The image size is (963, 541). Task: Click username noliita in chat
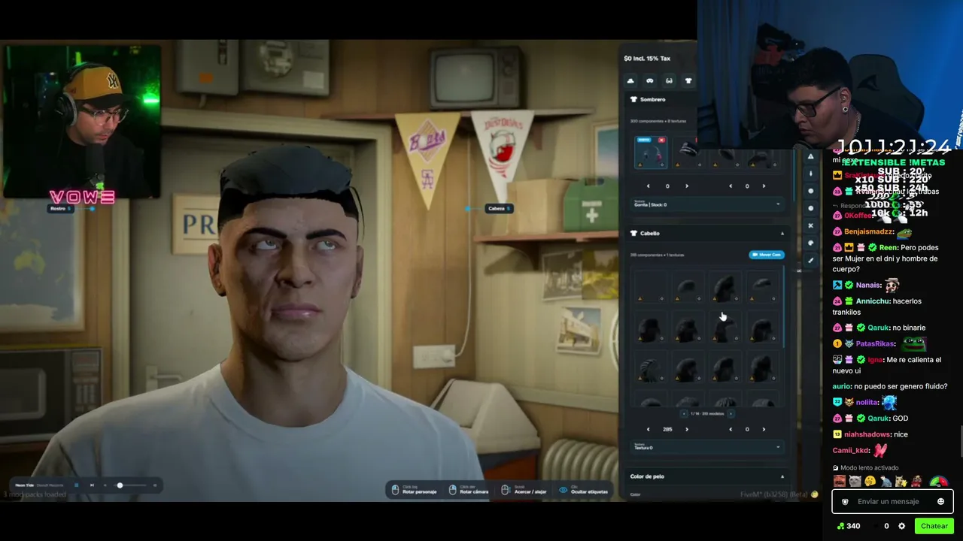point(867,403)
